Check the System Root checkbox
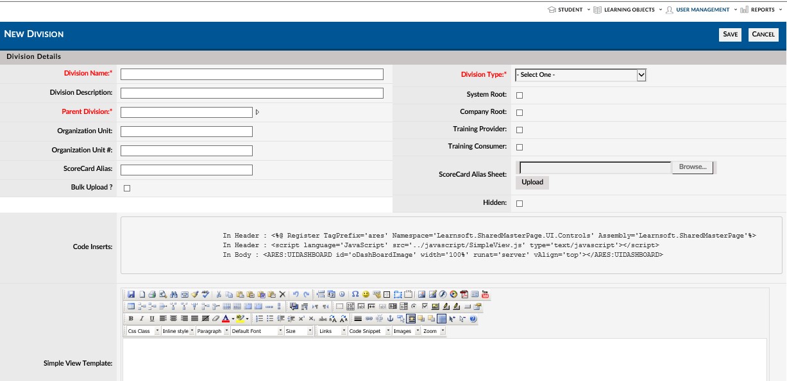Viewport: 787px width, 381px height. click(520, 95)
